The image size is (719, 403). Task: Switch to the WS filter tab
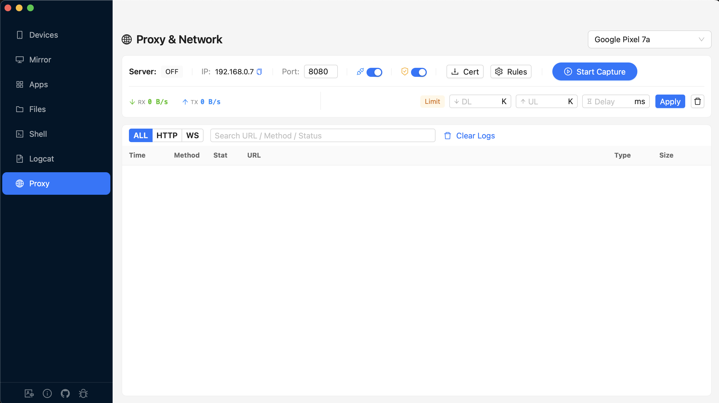pyautogui.click(x=192, y=135)
